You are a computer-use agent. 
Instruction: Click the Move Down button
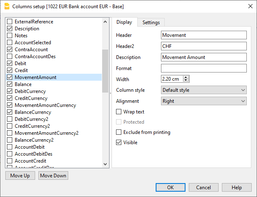coord(53,175)
